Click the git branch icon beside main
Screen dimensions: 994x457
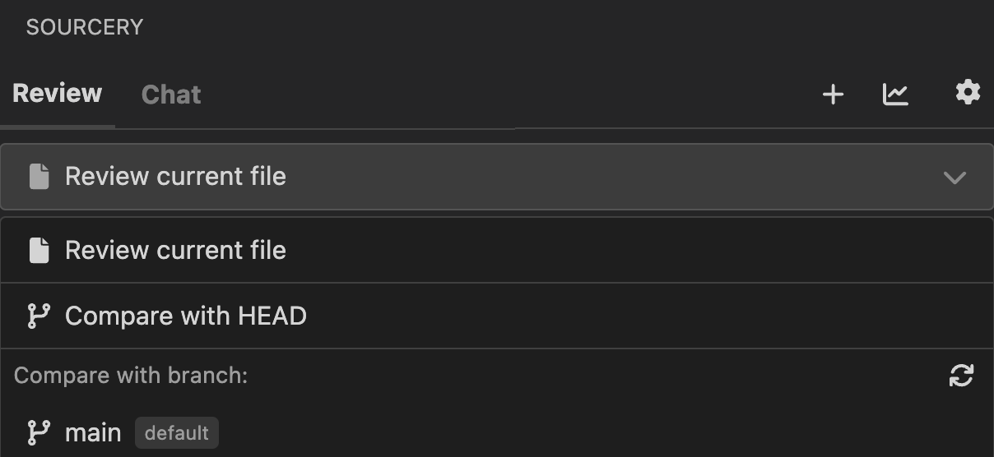39,432
